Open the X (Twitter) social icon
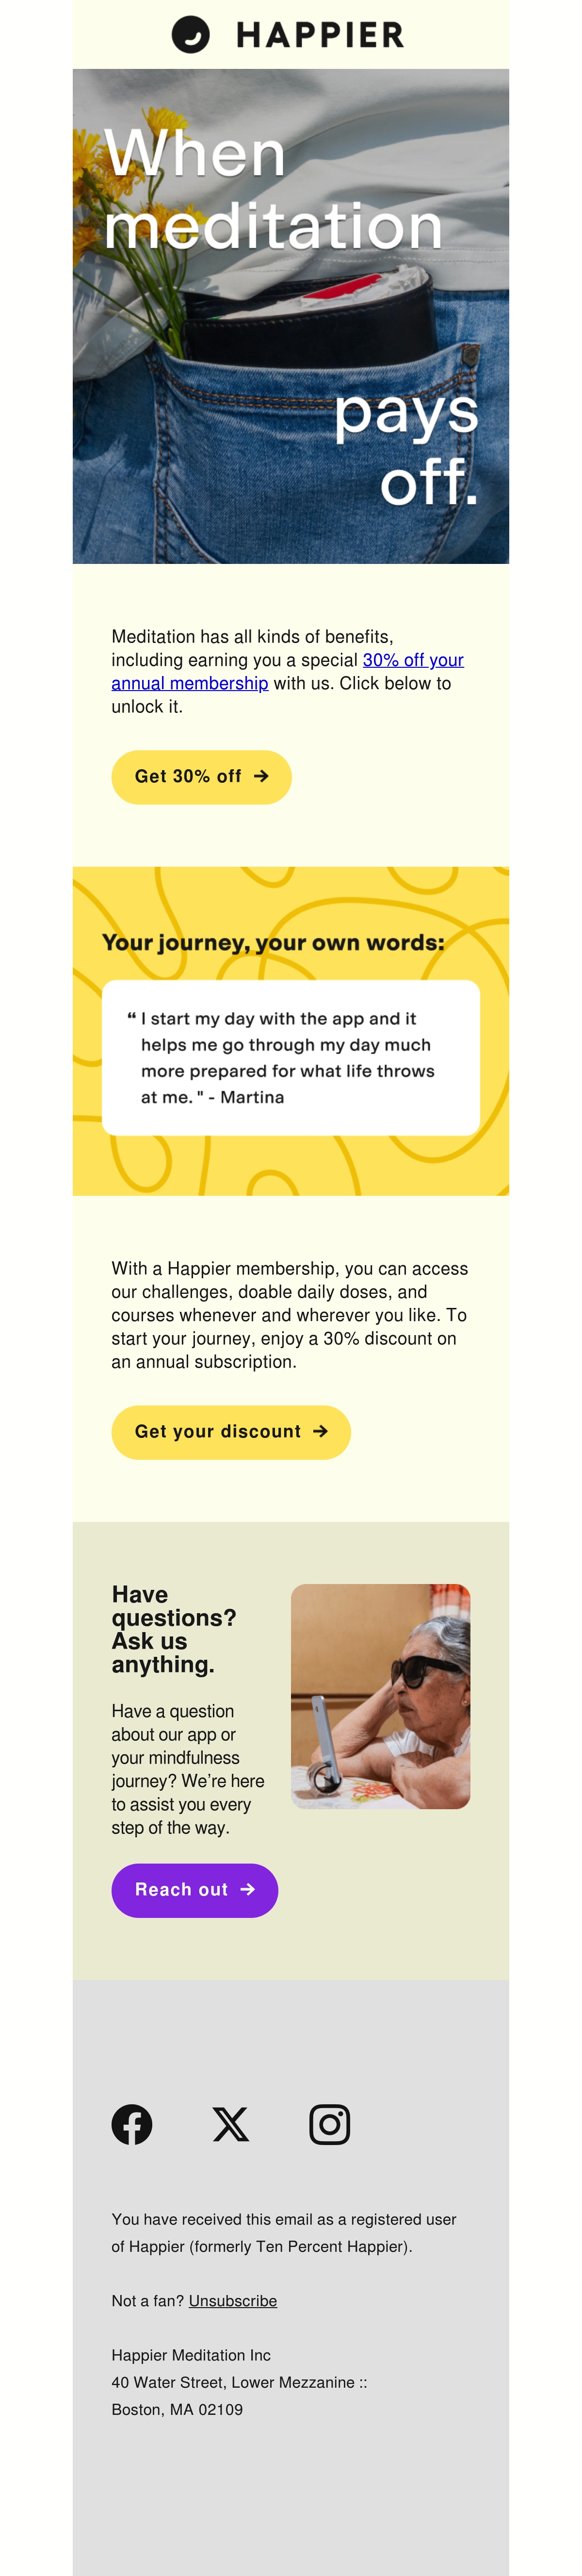The height and width of the screenshot is (2576, 582). coord(231,2124)
